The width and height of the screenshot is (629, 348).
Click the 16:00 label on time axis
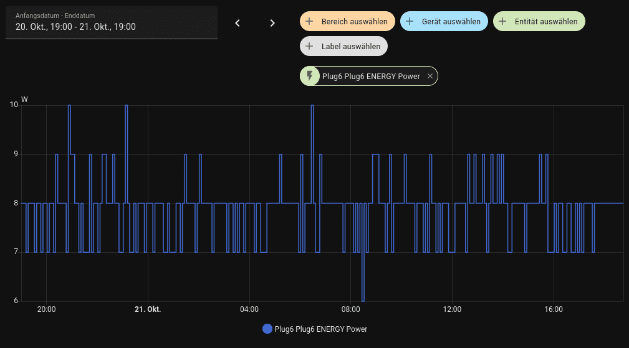tap(553, 309)
